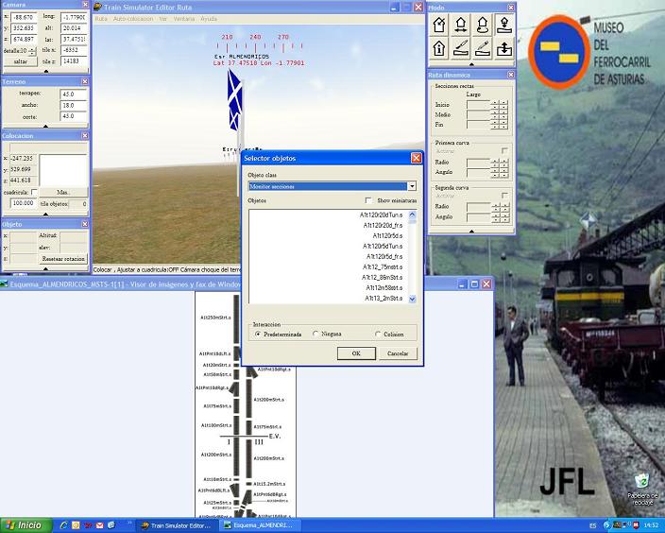This screenshot has width=665, height=533.
Task: Tick the cuadricula checkbox in Colocacion
Action: click(35, 192)
